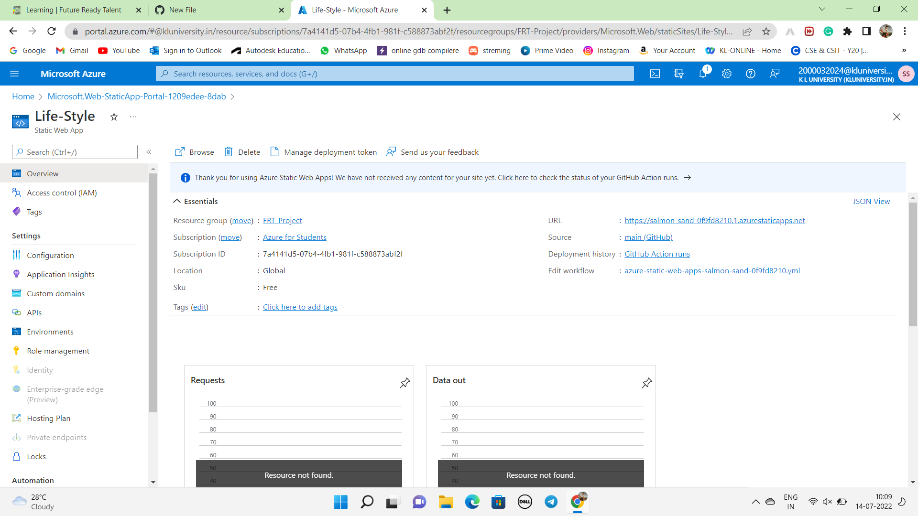Open the help question-mark icon

[x=751, y=74]
